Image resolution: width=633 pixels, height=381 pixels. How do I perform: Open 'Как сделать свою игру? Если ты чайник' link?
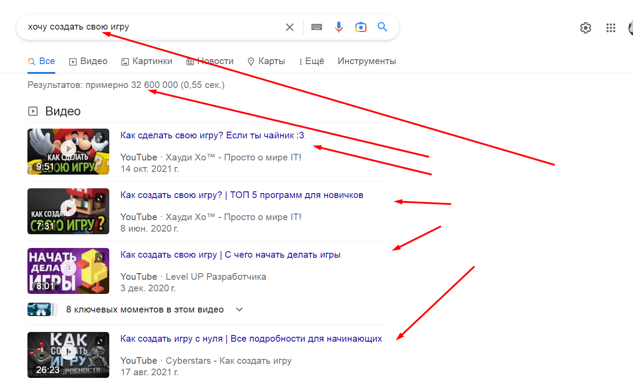(212, 135)
